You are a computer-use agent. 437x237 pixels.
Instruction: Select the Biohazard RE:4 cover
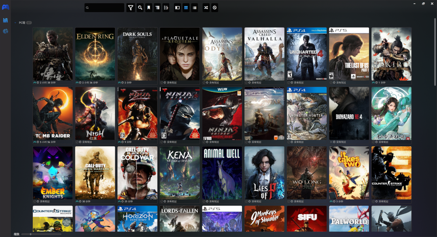[349, 113]
